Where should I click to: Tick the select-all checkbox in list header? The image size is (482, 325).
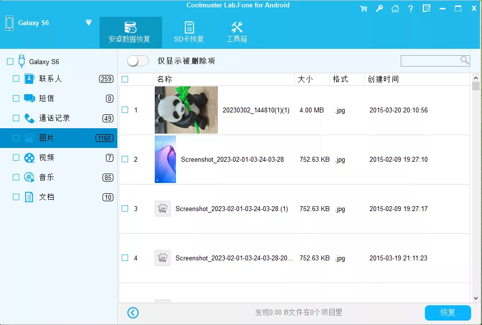[125, 78]
